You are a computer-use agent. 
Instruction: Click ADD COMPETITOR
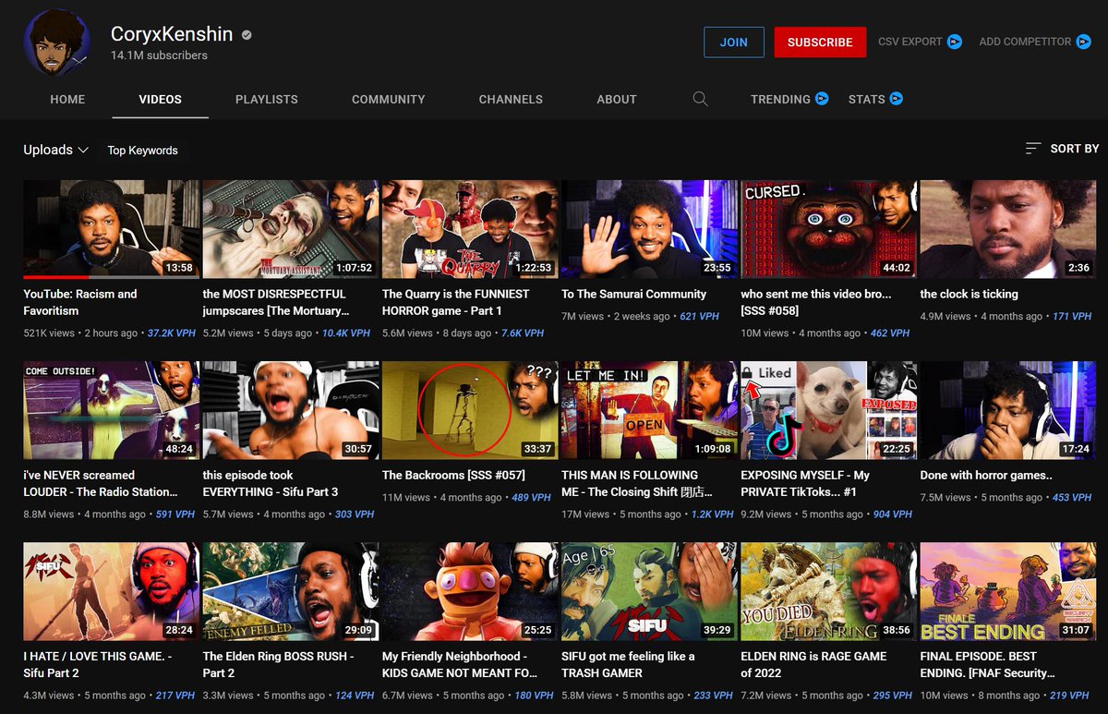[x=1025, y=42]
